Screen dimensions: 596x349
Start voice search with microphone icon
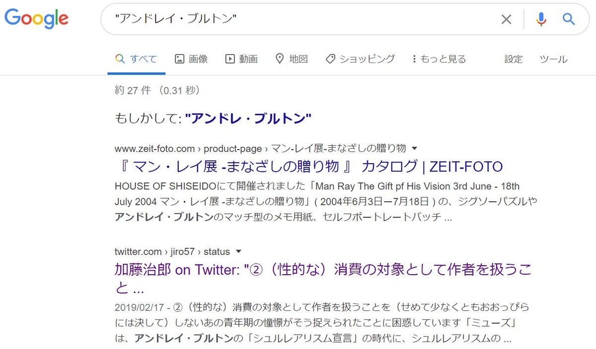pos(541,19)
